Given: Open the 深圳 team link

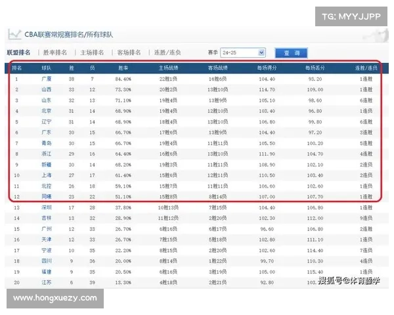Looking at the screenshot, I should [47, 207].
